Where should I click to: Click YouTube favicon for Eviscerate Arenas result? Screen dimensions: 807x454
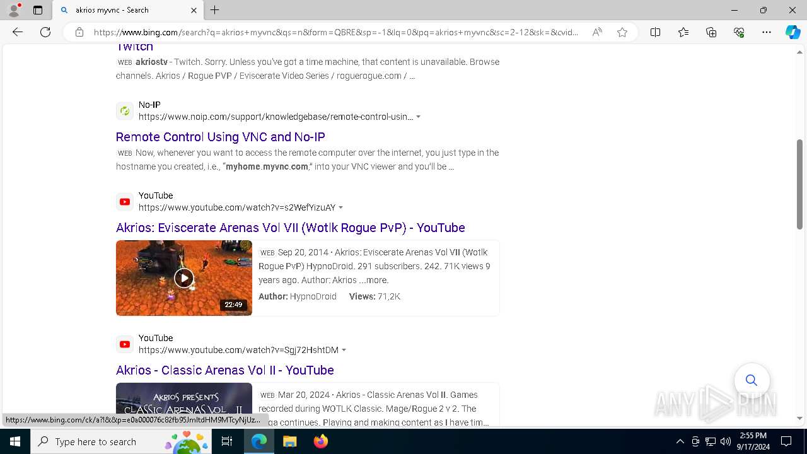pyautogui.click(x=125, y=202)
